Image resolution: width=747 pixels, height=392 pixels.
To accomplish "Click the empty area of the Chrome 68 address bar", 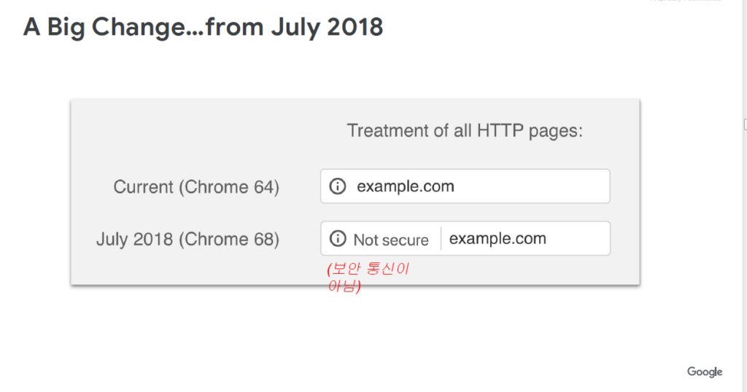I will point(578,238).
